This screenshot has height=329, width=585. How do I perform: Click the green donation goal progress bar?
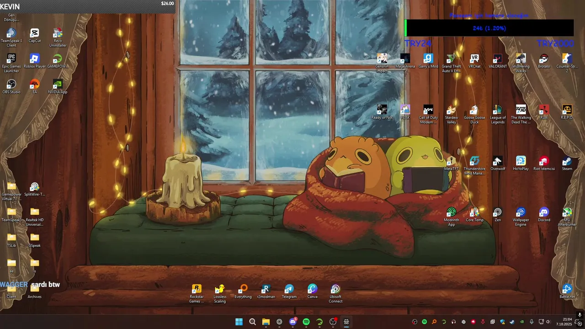click(x=489, y=28)
